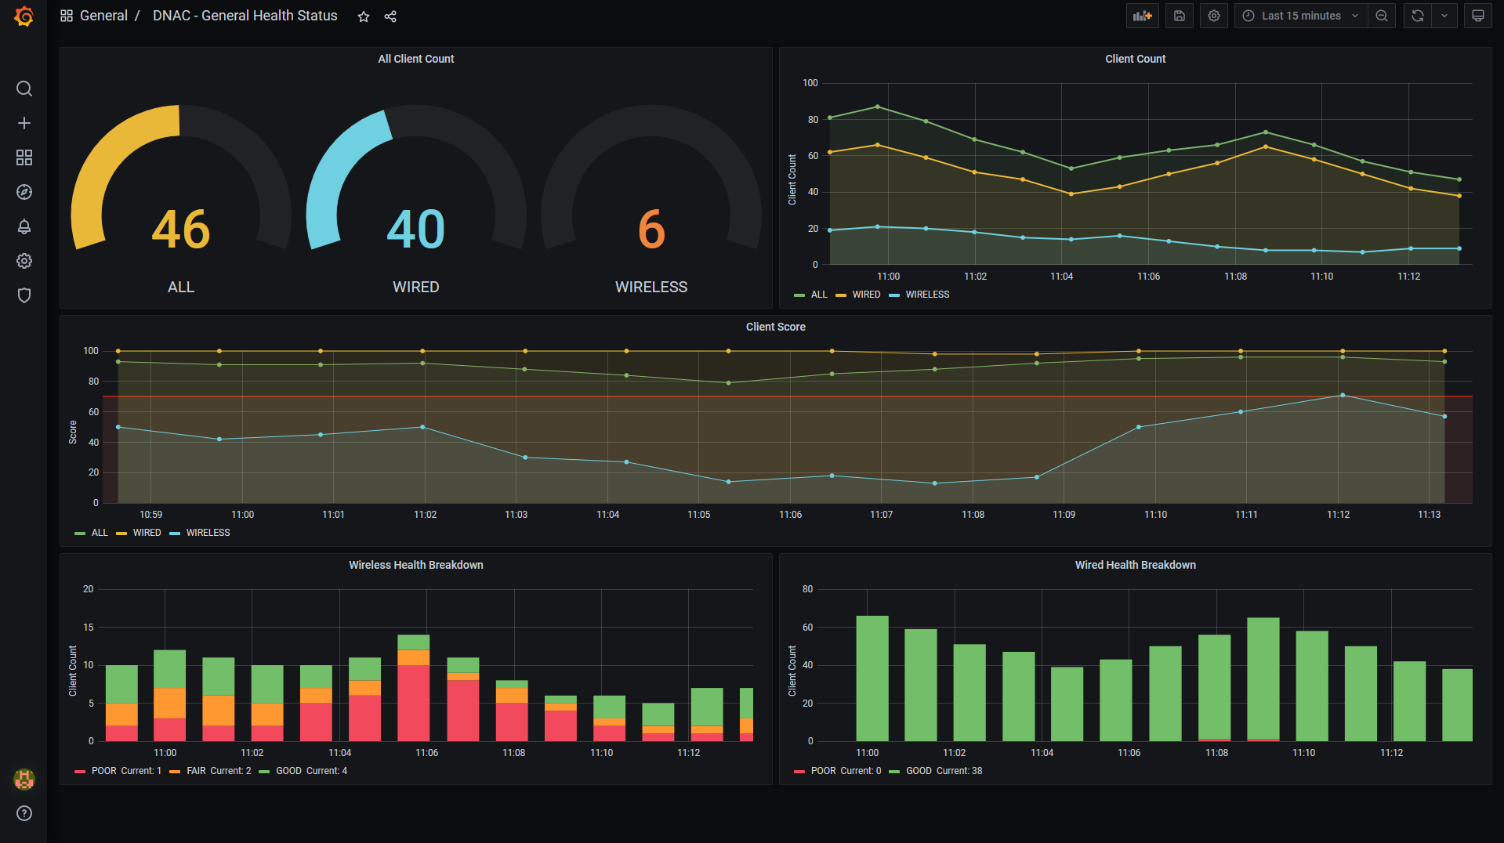Toggle WIRELESS series in Client Score legend

208,533
